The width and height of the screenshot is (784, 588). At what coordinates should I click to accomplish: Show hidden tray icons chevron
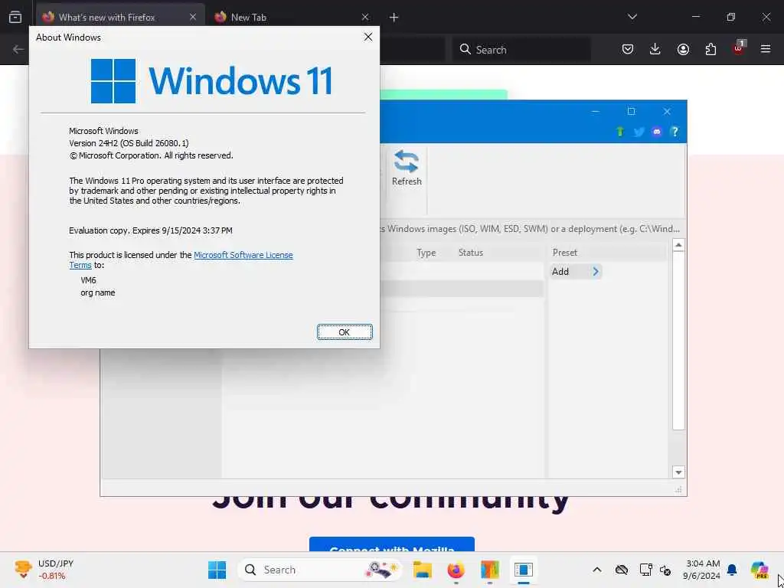click(597, 570)
